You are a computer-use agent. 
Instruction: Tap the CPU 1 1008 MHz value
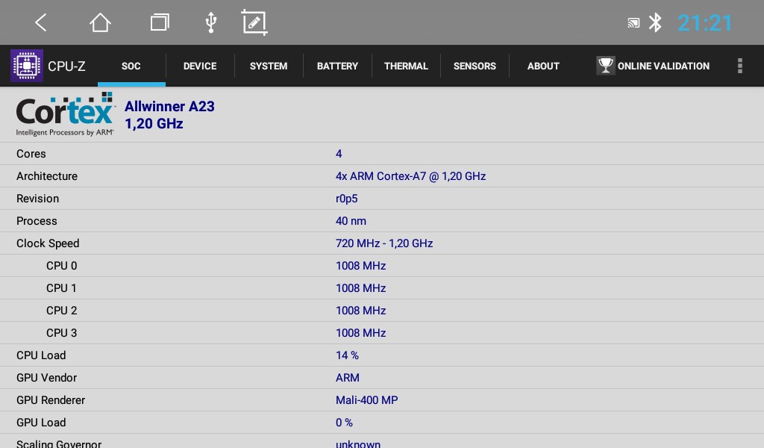coord(360,288)
